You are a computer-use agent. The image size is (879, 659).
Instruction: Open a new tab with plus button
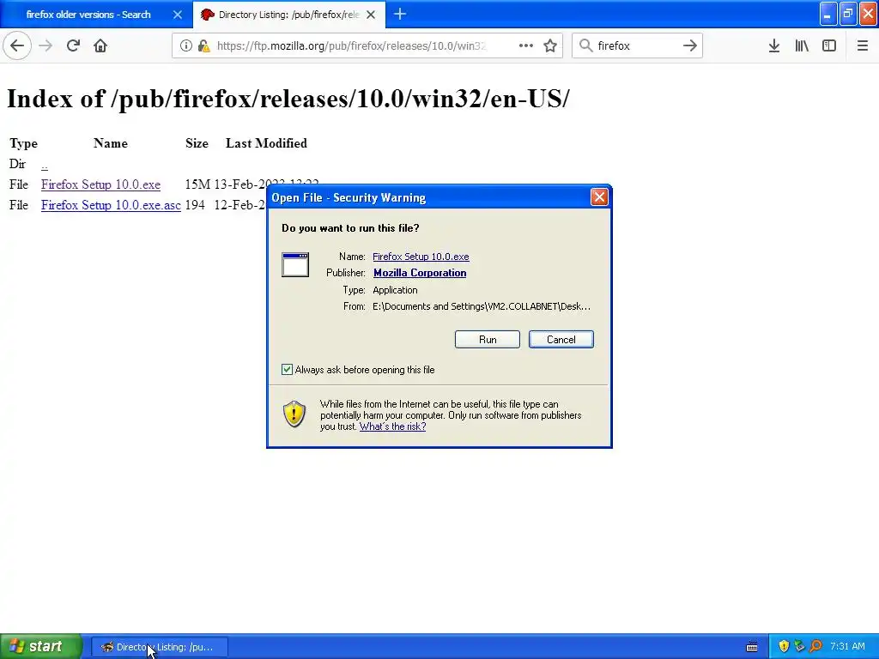click(400, 14)
